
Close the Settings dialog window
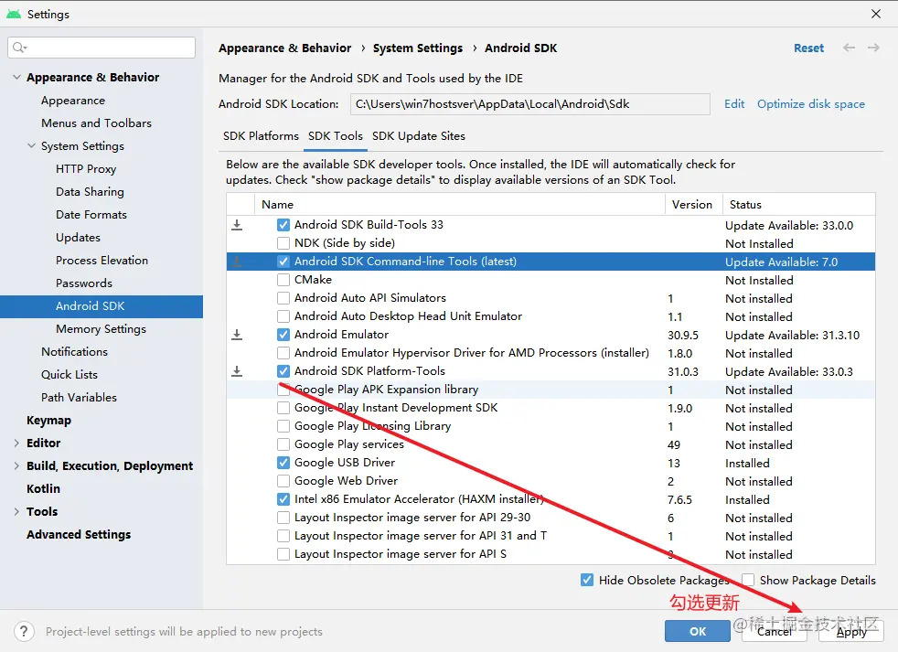click(876, 14)
